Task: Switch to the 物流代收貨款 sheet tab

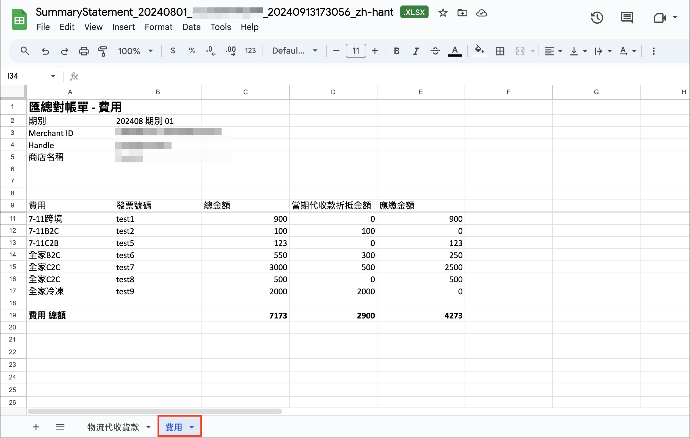Action: 113,427
